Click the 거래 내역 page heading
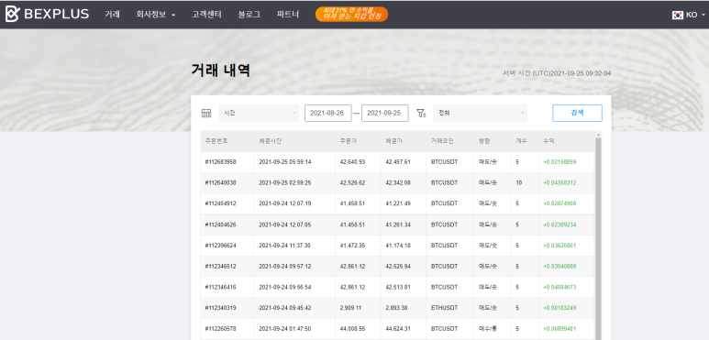 pos(221,71)
